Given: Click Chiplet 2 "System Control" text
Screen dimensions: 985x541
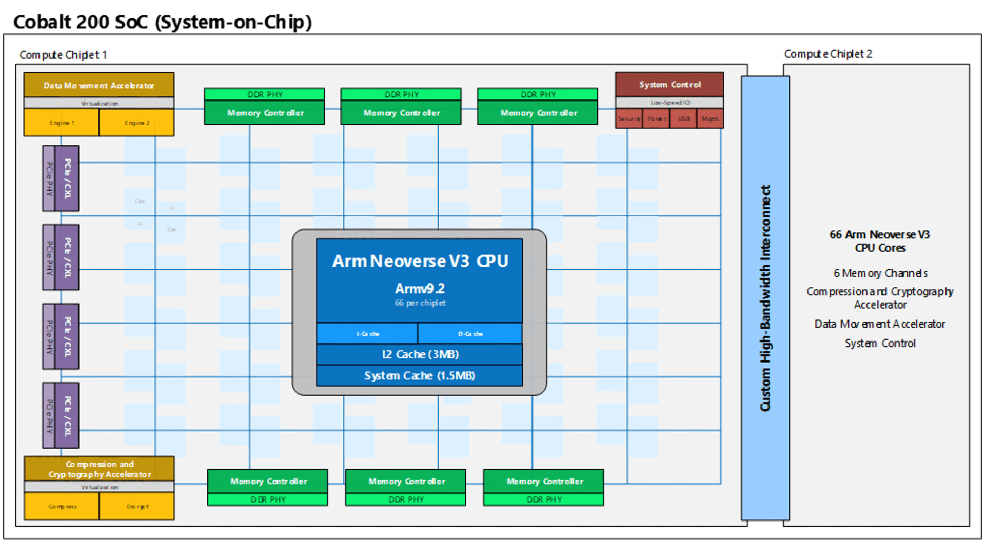Looking at the screenshot, I should point(880,344).
